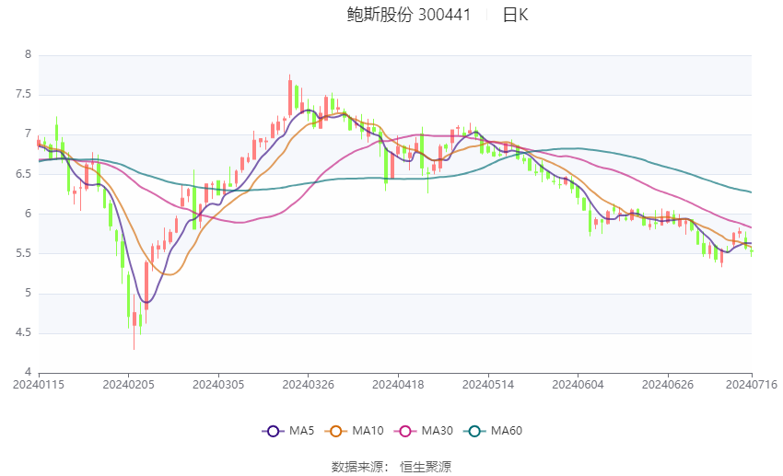Click the 20240716 end date label
This screenshot has height=476, width=783.
coord(752,383)
